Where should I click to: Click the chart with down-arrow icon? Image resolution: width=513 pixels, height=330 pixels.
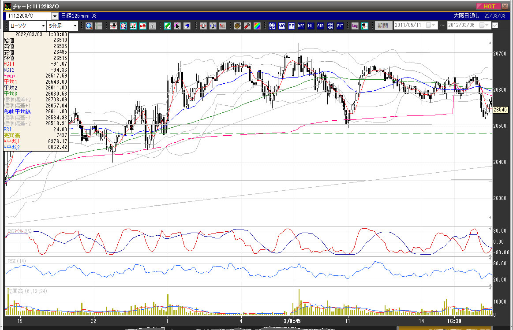[x=113, y=26]
